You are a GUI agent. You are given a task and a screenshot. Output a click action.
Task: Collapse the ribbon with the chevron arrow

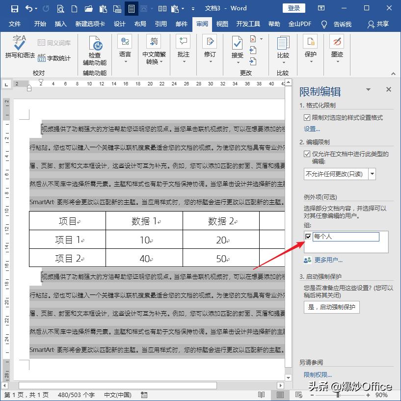click(393, 73)
